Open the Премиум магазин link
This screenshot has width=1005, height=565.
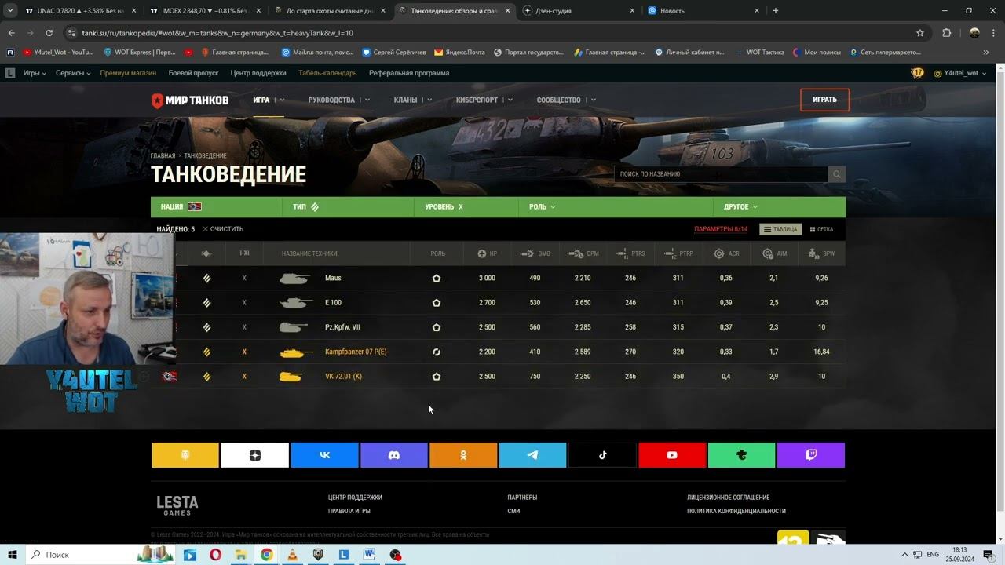tap(128, 73)
